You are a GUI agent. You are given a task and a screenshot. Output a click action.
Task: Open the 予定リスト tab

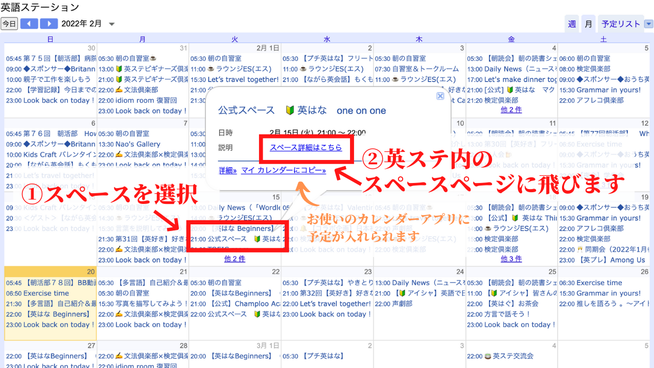click(620, 24)
